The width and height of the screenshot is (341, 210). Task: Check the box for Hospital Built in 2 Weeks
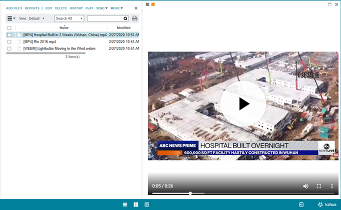[9, 35]
